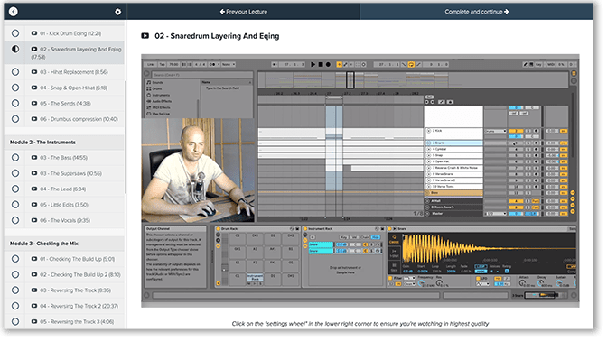Screen dimensions: 607x341
Task: Mark 03 - The Bass completion circle
Action: pos(15,158)
